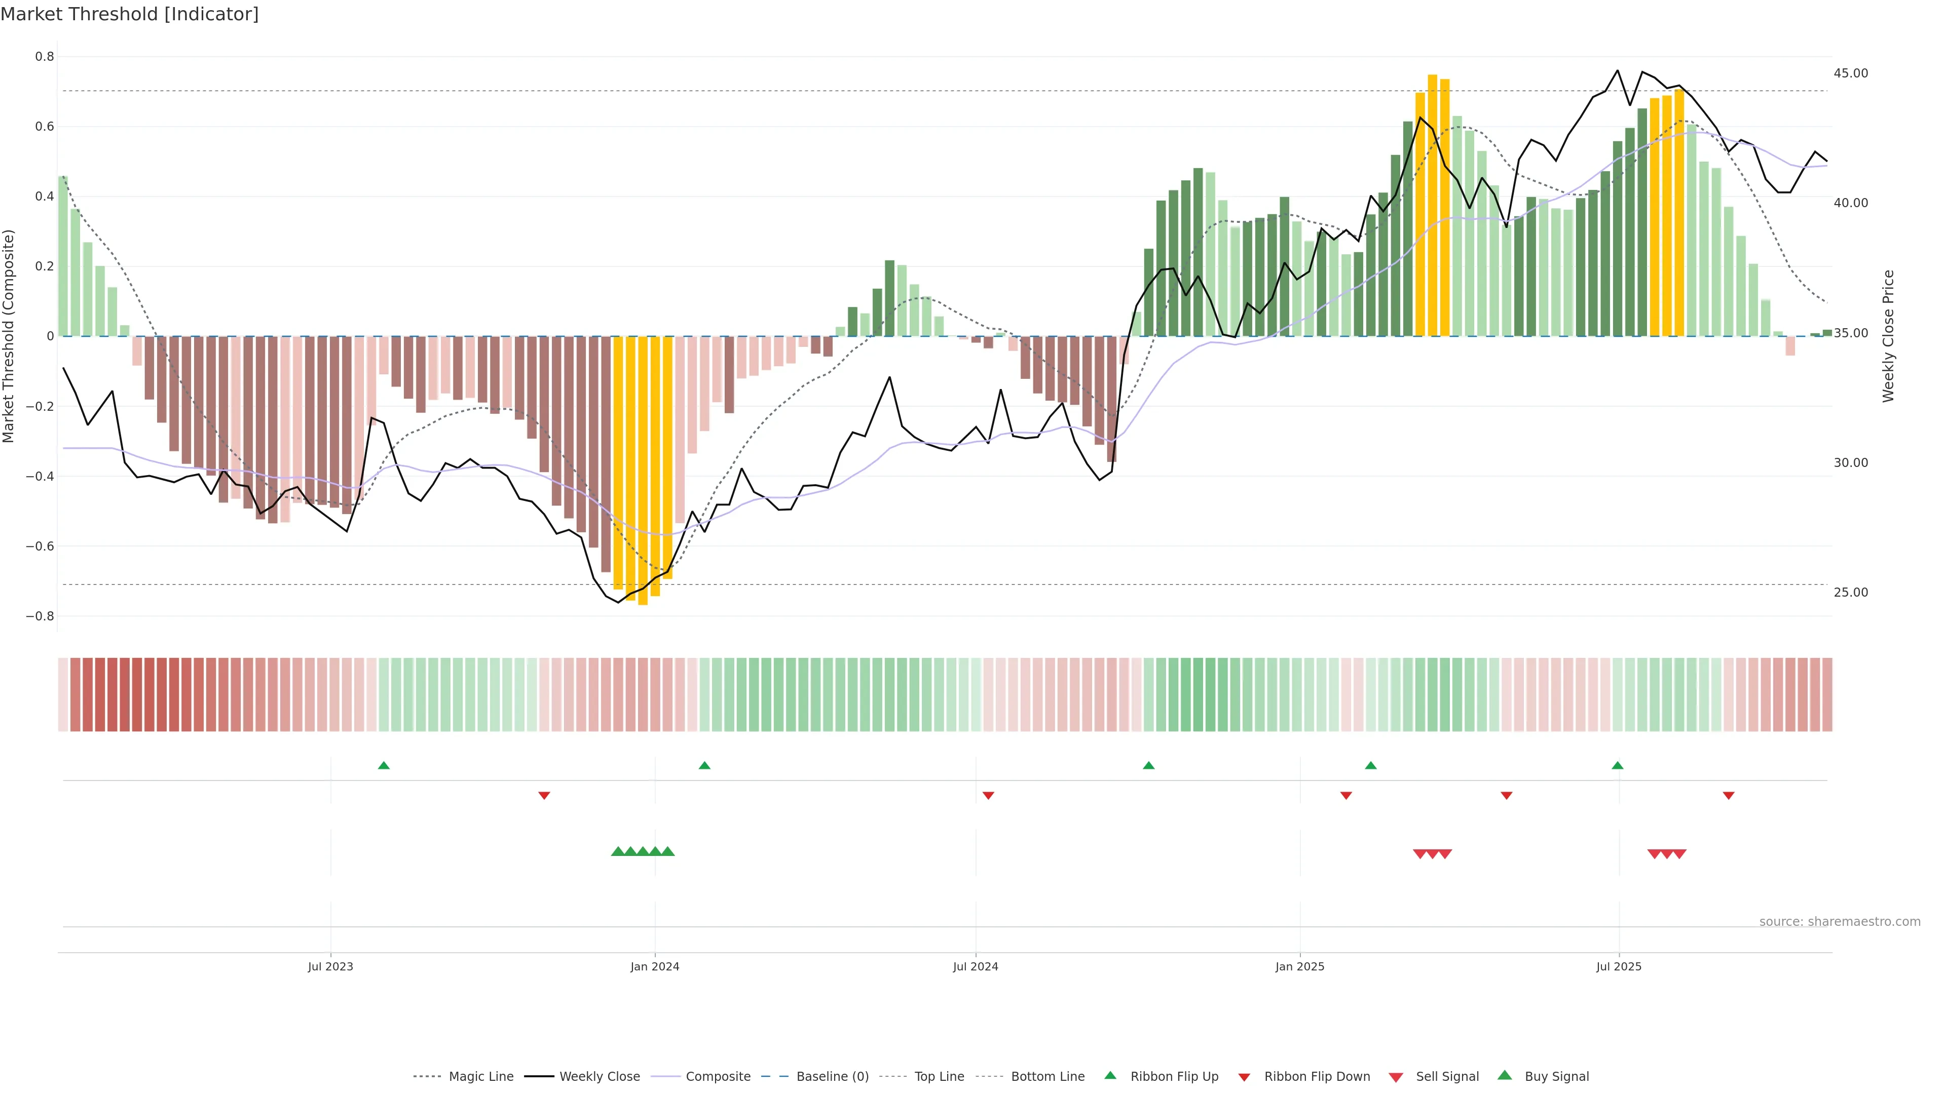The height and width of the screenshot is (1094, 1946).
Task: Click the Buy Signal legend icon
Action: 1505,1075
